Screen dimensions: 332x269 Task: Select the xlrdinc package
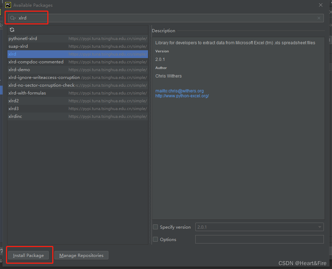(x=78, y=116)
